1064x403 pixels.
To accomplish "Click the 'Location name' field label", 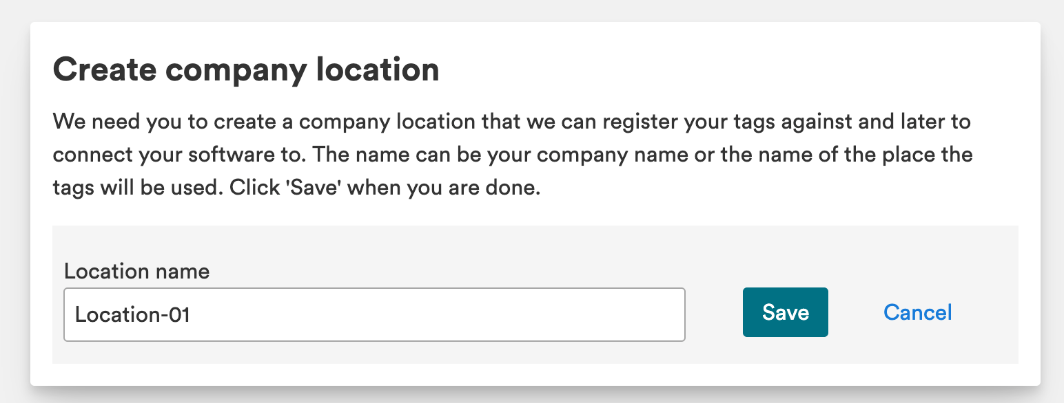I will [x=136, y=271].
